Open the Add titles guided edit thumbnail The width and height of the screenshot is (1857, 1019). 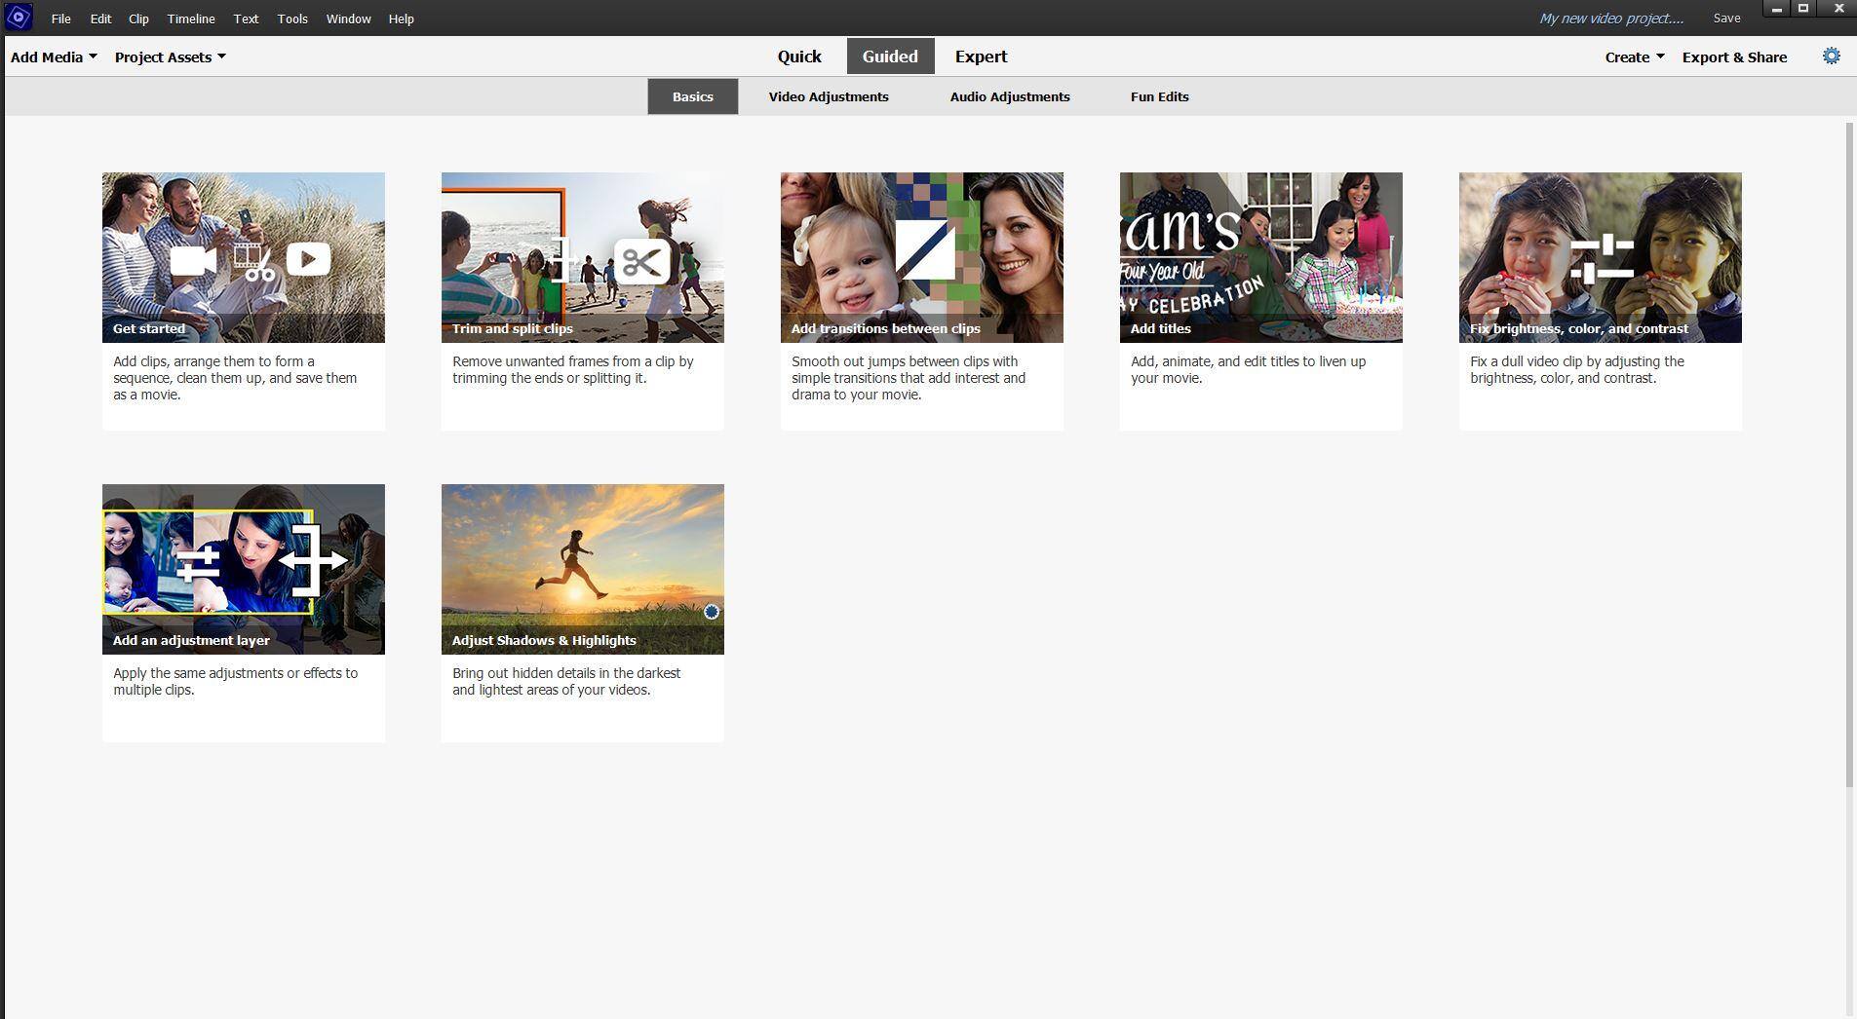(x=1260, y=257)
